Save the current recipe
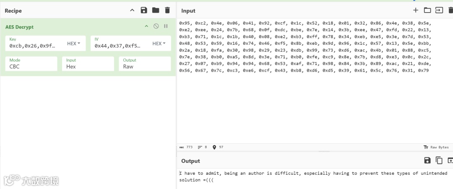 pos(144,10)
